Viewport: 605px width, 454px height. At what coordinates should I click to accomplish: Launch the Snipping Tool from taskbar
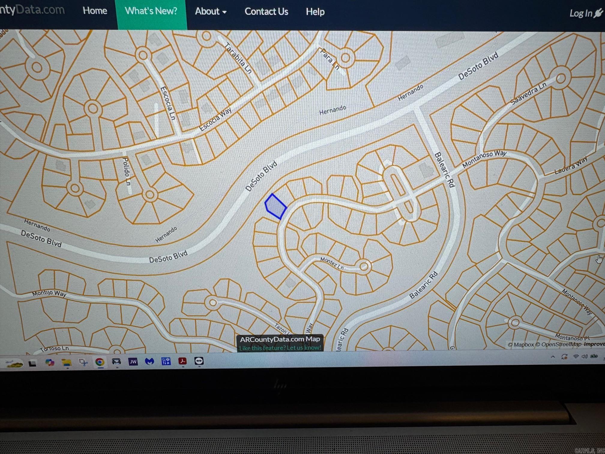[x=83, y=362]
